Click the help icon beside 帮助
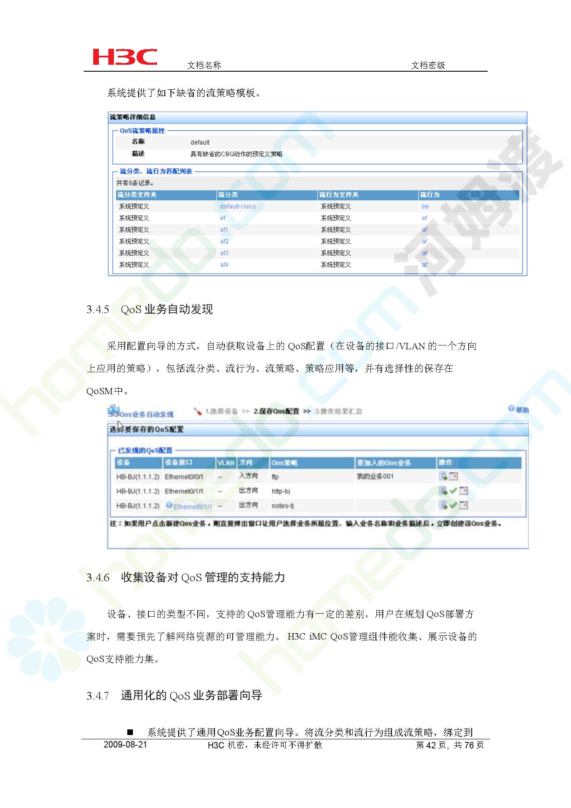 click(511, 409)
